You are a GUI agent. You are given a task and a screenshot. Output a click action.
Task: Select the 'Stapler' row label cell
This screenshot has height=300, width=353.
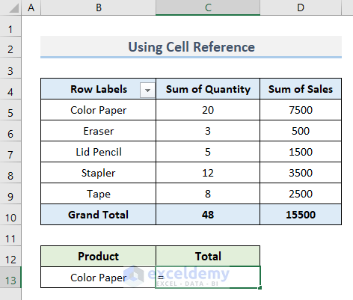coord(99,173)
